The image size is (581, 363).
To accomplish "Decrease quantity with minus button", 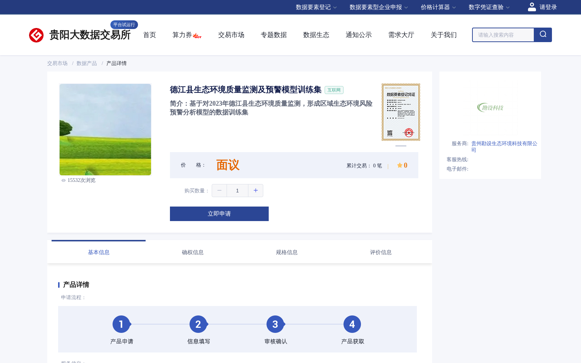I will pyautogui.click(x=219, y=191).
